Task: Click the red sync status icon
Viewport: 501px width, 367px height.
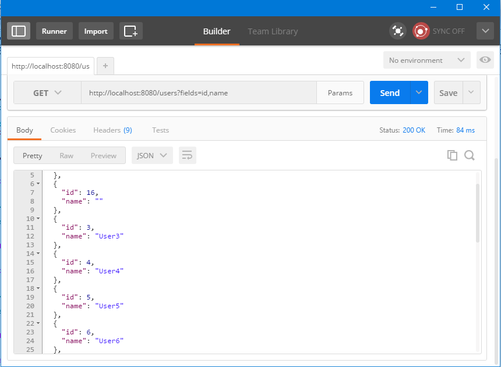Action: (421, 31)
